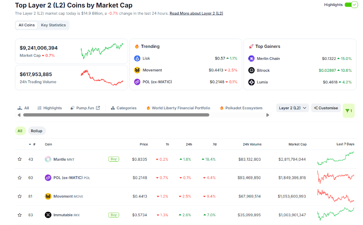Click the Mantle MNT coin logo
Image resolution: width=363 pixels, height=225 pixels.
pos(48,159)
